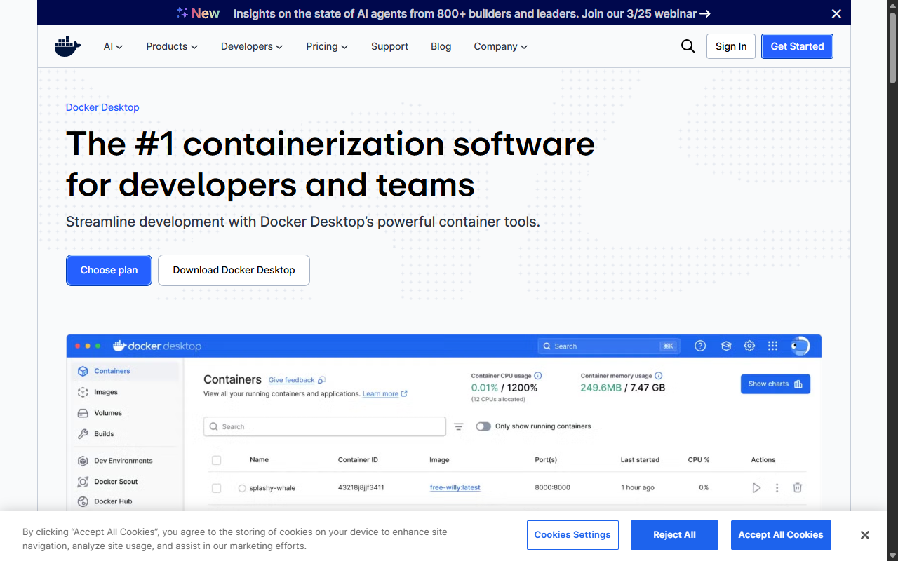Expand the Pricing menu
Screen dimensions: 898x561
[x=326, y=46]
